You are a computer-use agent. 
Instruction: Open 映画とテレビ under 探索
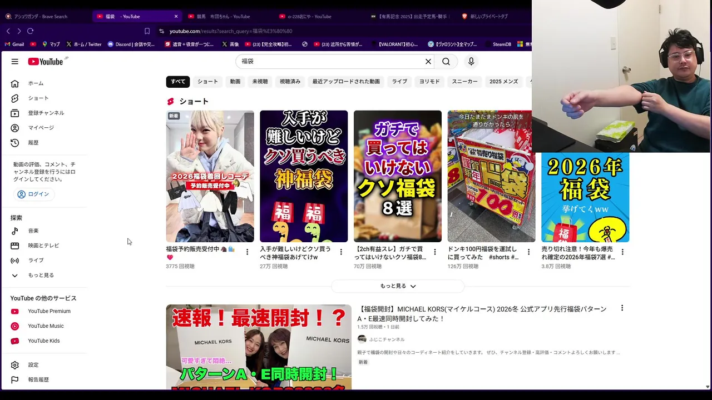(44, 246)
